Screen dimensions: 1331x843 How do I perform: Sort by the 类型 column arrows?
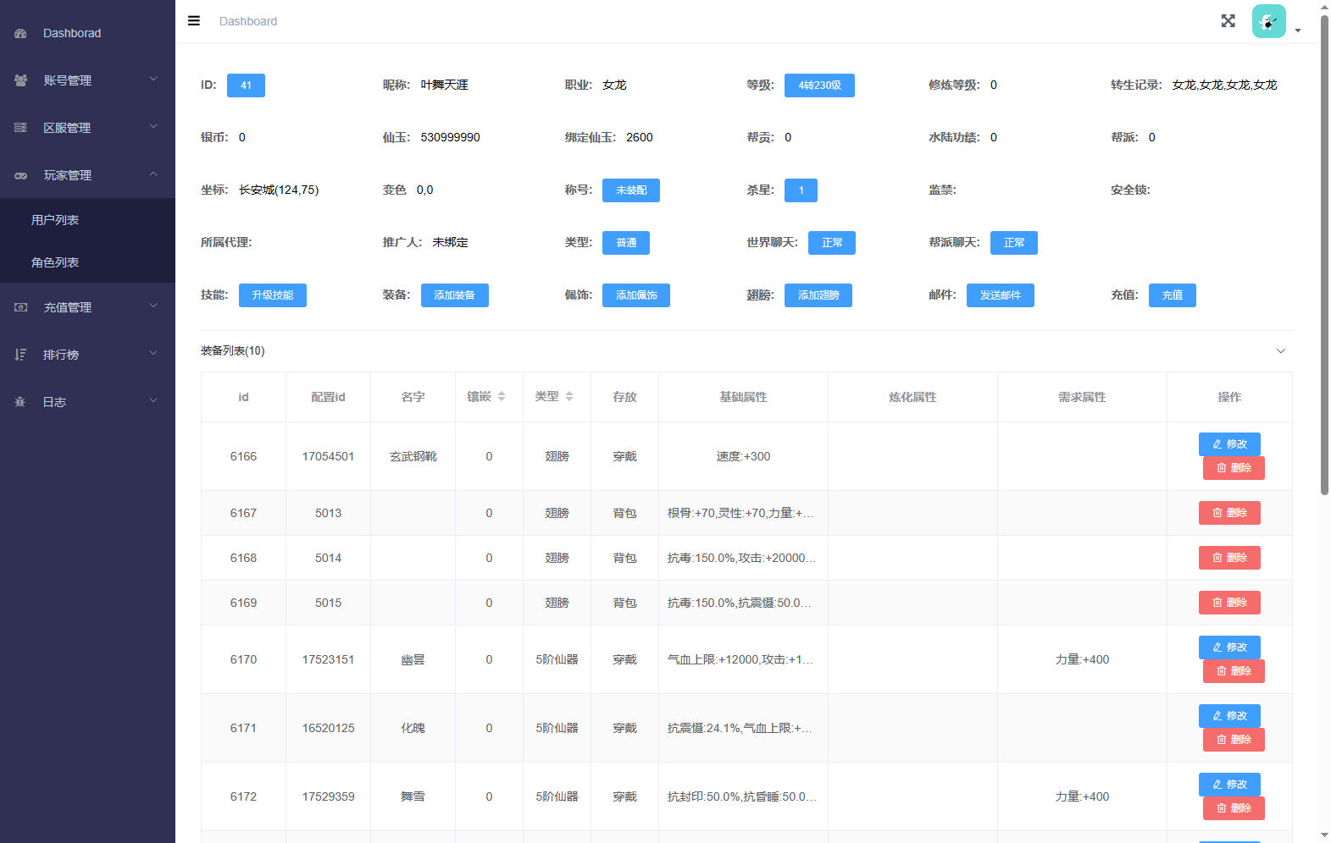[x=569, y=397]
